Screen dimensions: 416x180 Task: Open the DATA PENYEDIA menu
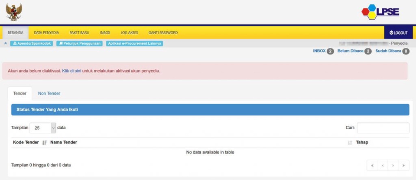click(x=46, y=33)
